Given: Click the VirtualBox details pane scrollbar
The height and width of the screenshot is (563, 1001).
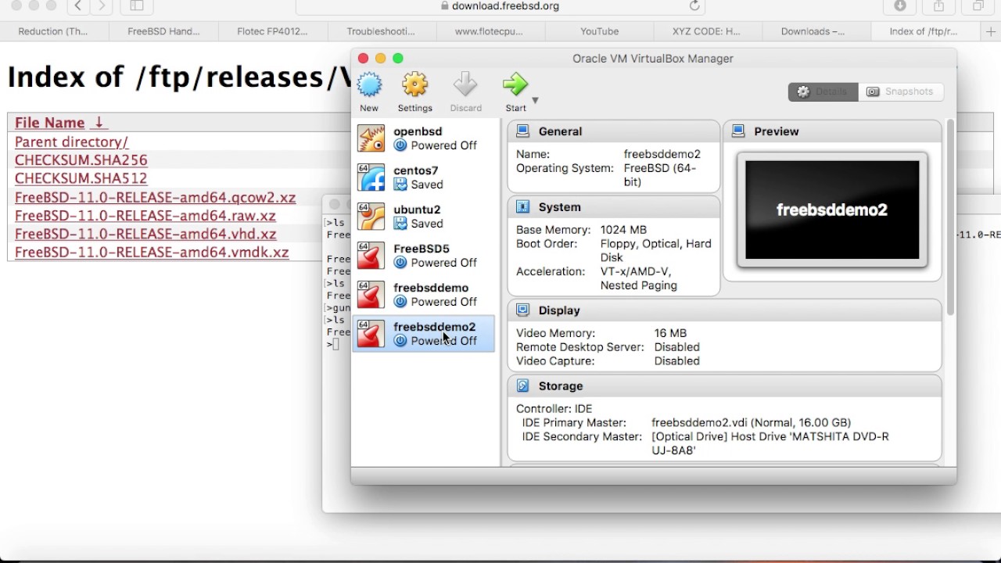Looking at the screenshot, I should [x=951, y=217].
